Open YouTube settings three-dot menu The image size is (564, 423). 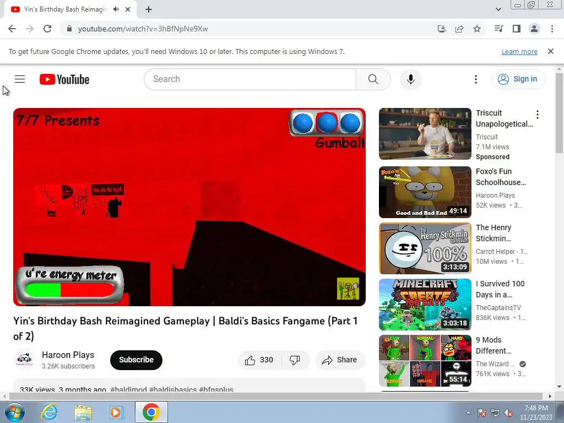[475, 79]
